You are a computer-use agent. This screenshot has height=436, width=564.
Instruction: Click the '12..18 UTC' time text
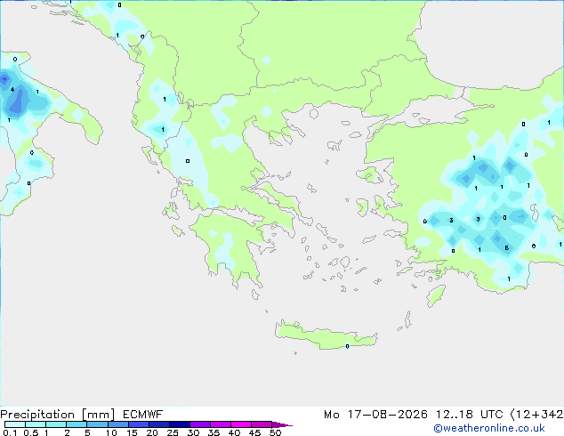coord(469,415)
